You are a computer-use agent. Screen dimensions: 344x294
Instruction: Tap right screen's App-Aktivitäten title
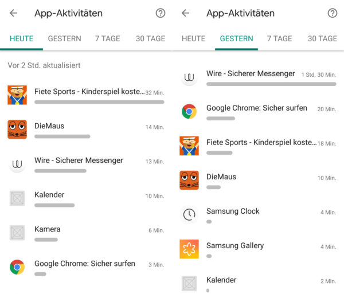click(x=240, y=13)
